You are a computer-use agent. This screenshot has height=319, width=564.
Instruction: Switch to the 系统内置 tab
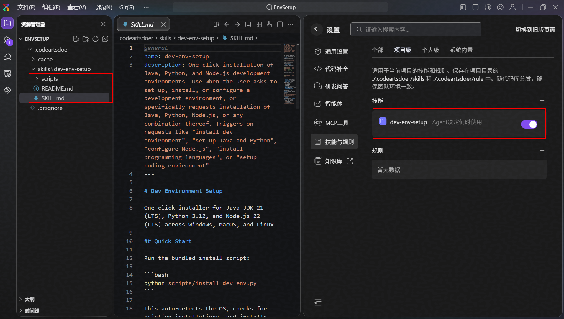pyautogui.click(x=461, y=50)
